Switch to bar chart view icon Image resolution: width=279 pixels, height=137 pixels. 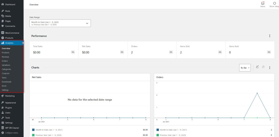click(x=263, y=66)
